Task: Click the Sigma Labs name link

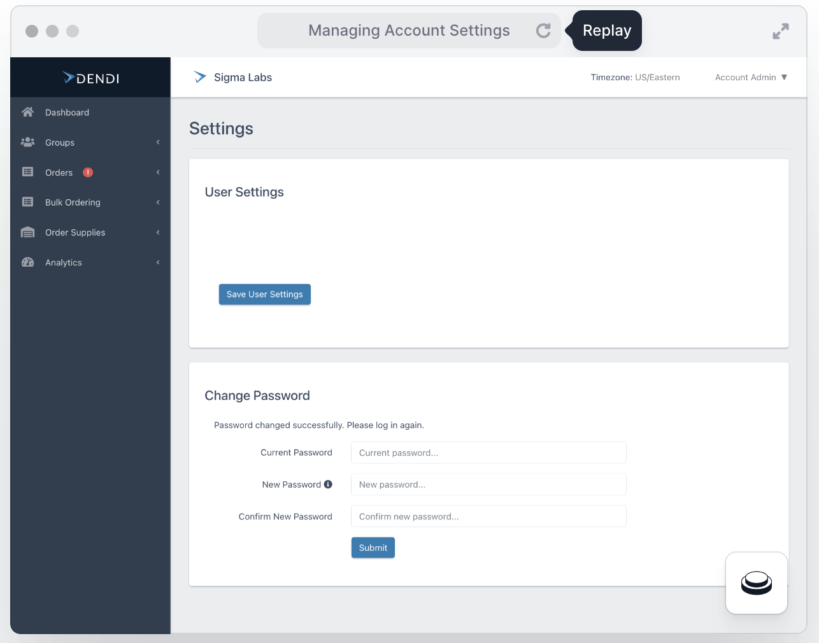Action: coord(243,77)
